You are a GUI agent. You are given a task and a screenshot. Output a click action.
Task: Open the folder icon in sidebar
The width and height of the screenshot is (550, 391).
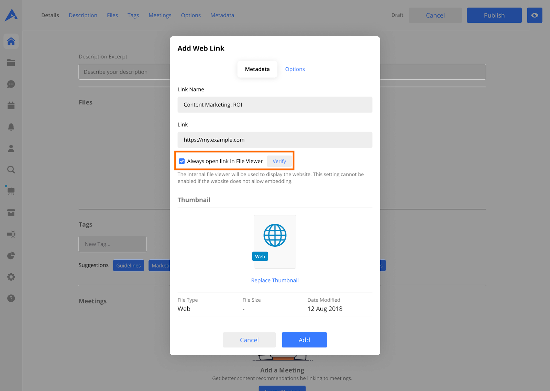click(x=11, y=63)
